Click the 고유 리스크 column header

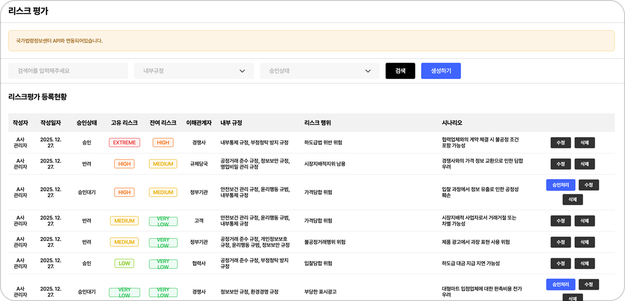pos(124,123)
